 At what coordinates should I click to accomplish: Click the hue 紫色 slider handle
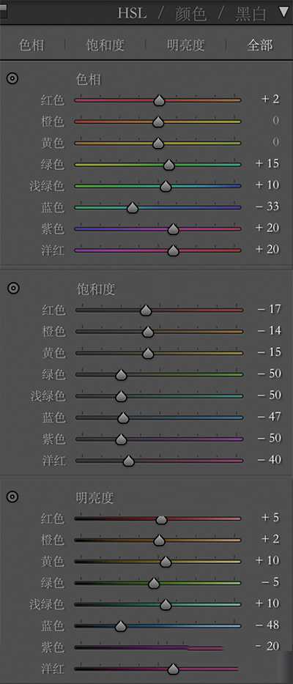pos(173,229)
